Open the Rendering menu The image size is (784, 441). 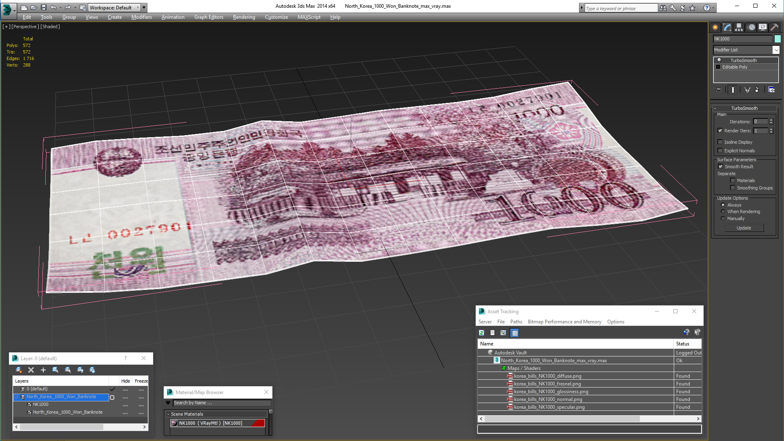(x=244, y=17)
